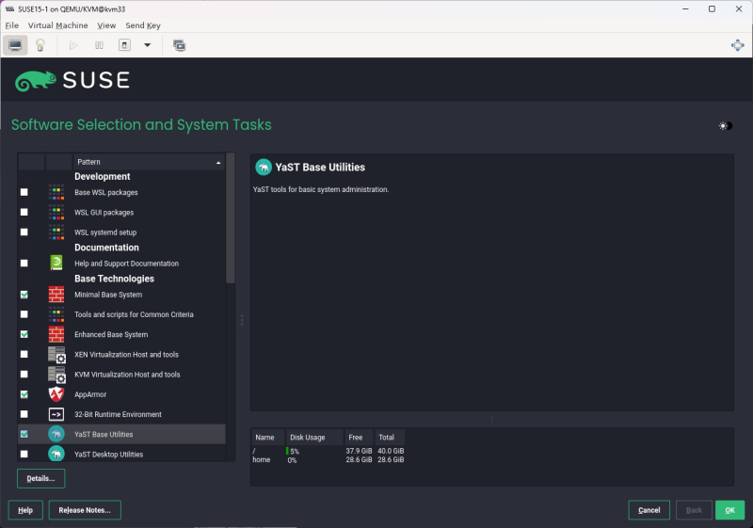This screenshot has width=753, height=528.
Task: Enable WSL systemd setup checkbox
Action: pos(24,232)
